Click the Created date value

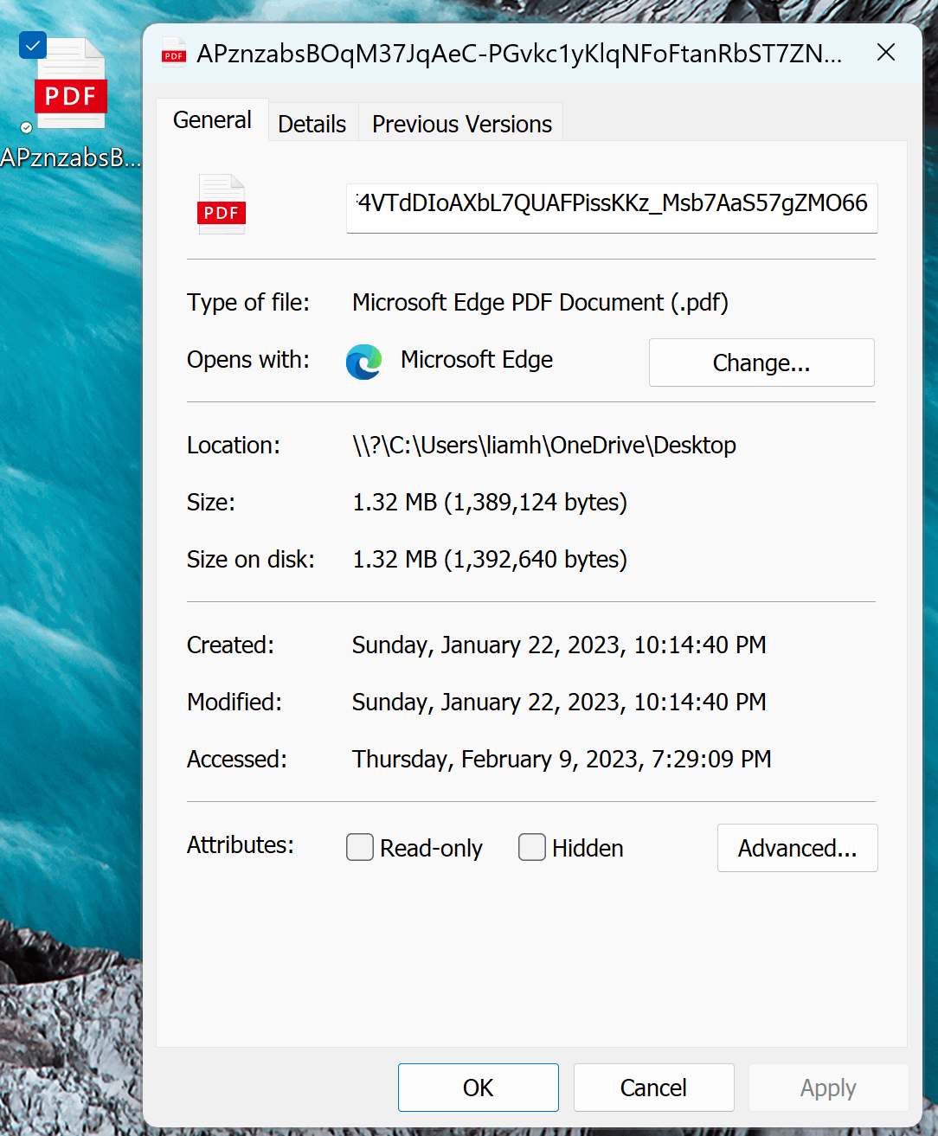[559, 645]
